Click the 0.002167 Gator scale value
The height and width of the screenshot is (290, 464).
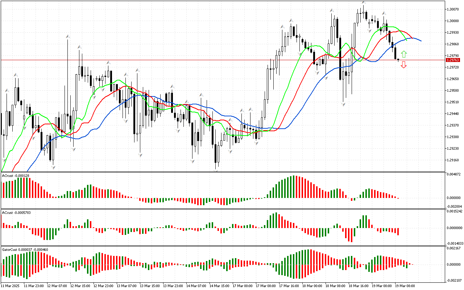pyautogui.click(x=454, y=248)
